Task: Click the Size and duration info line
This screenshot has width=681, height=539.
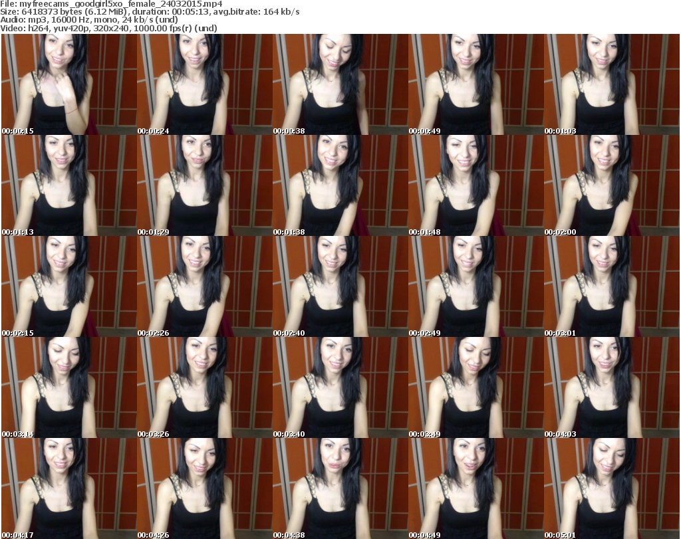Action: (154, 12)
